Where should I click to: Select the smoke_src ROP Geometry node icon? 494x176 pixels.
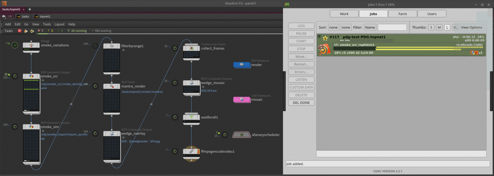click(x=31, y=76)
